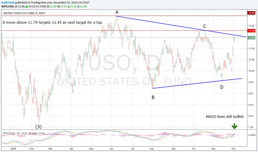Select the MACD lines still bullish note

(x=225, y=117)
